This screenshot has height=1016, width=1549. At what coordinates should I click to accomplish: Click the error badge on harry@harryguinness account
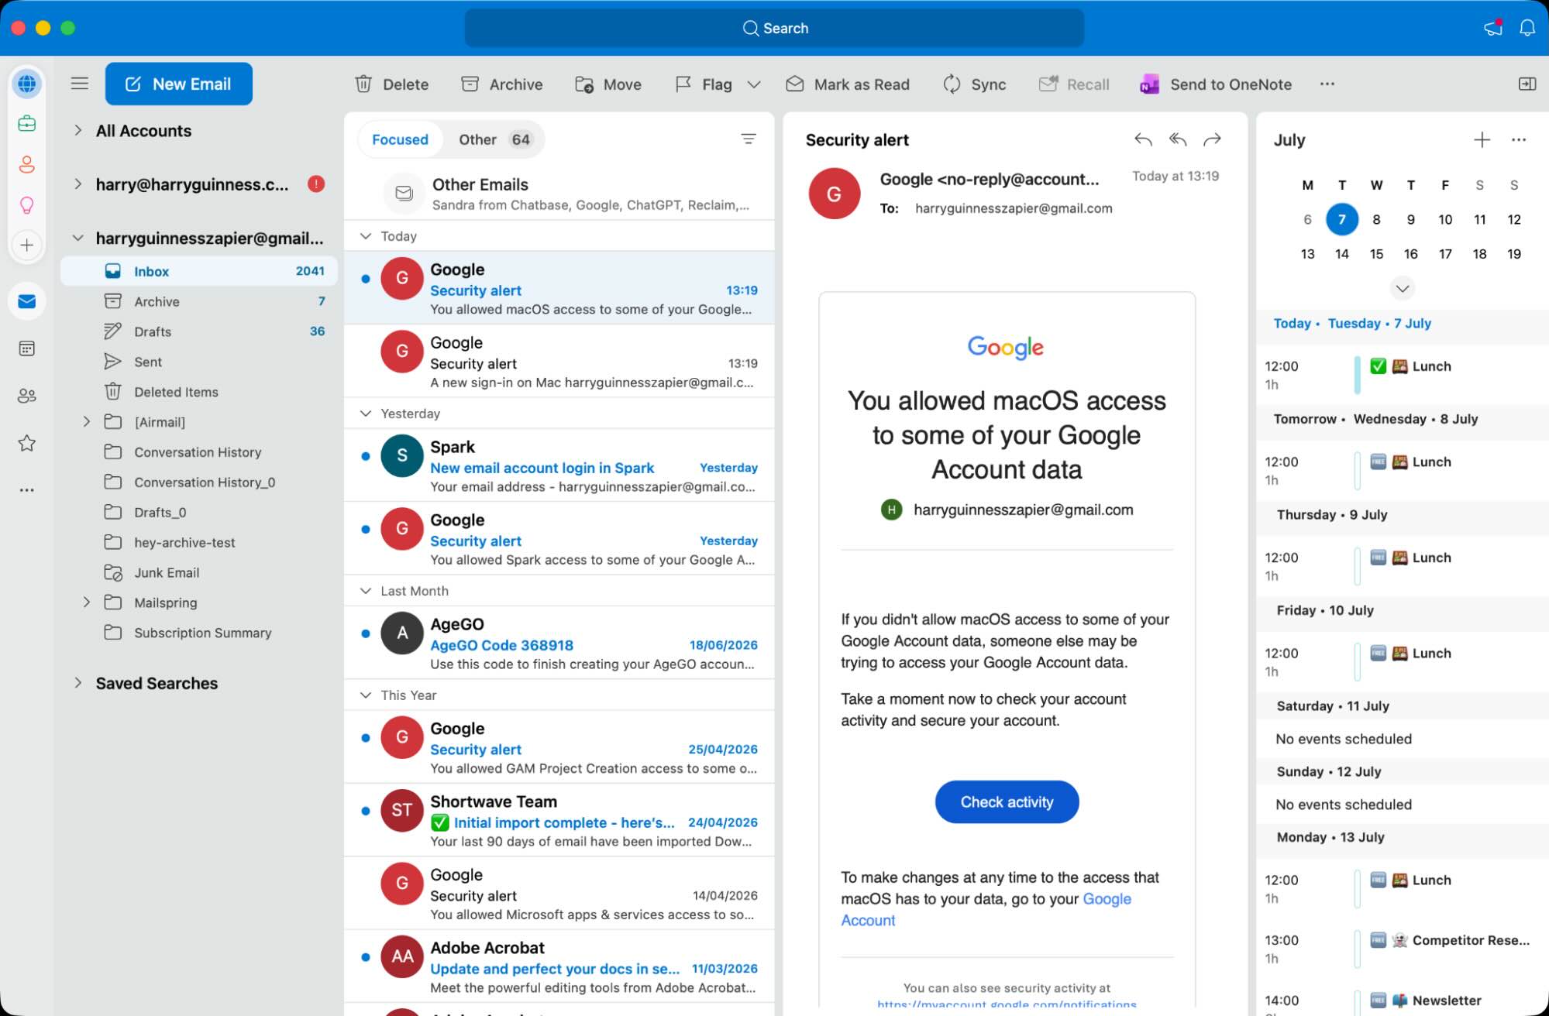click(316, 184)
